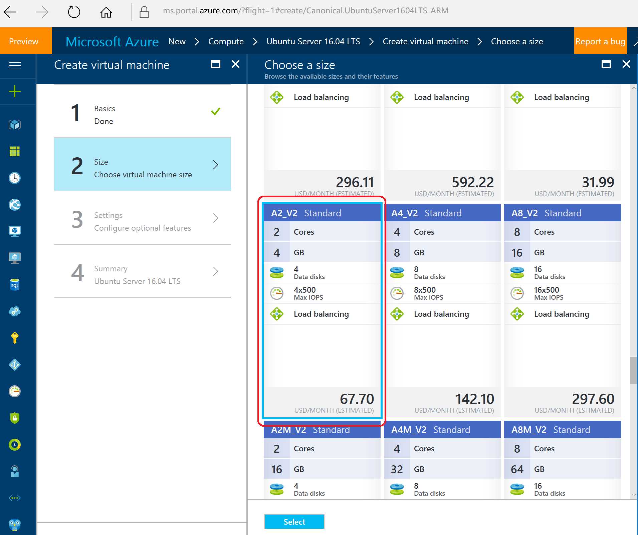
Task: Navigate to Choose a size breadcrumb
Action: click(x=517, y=41)
